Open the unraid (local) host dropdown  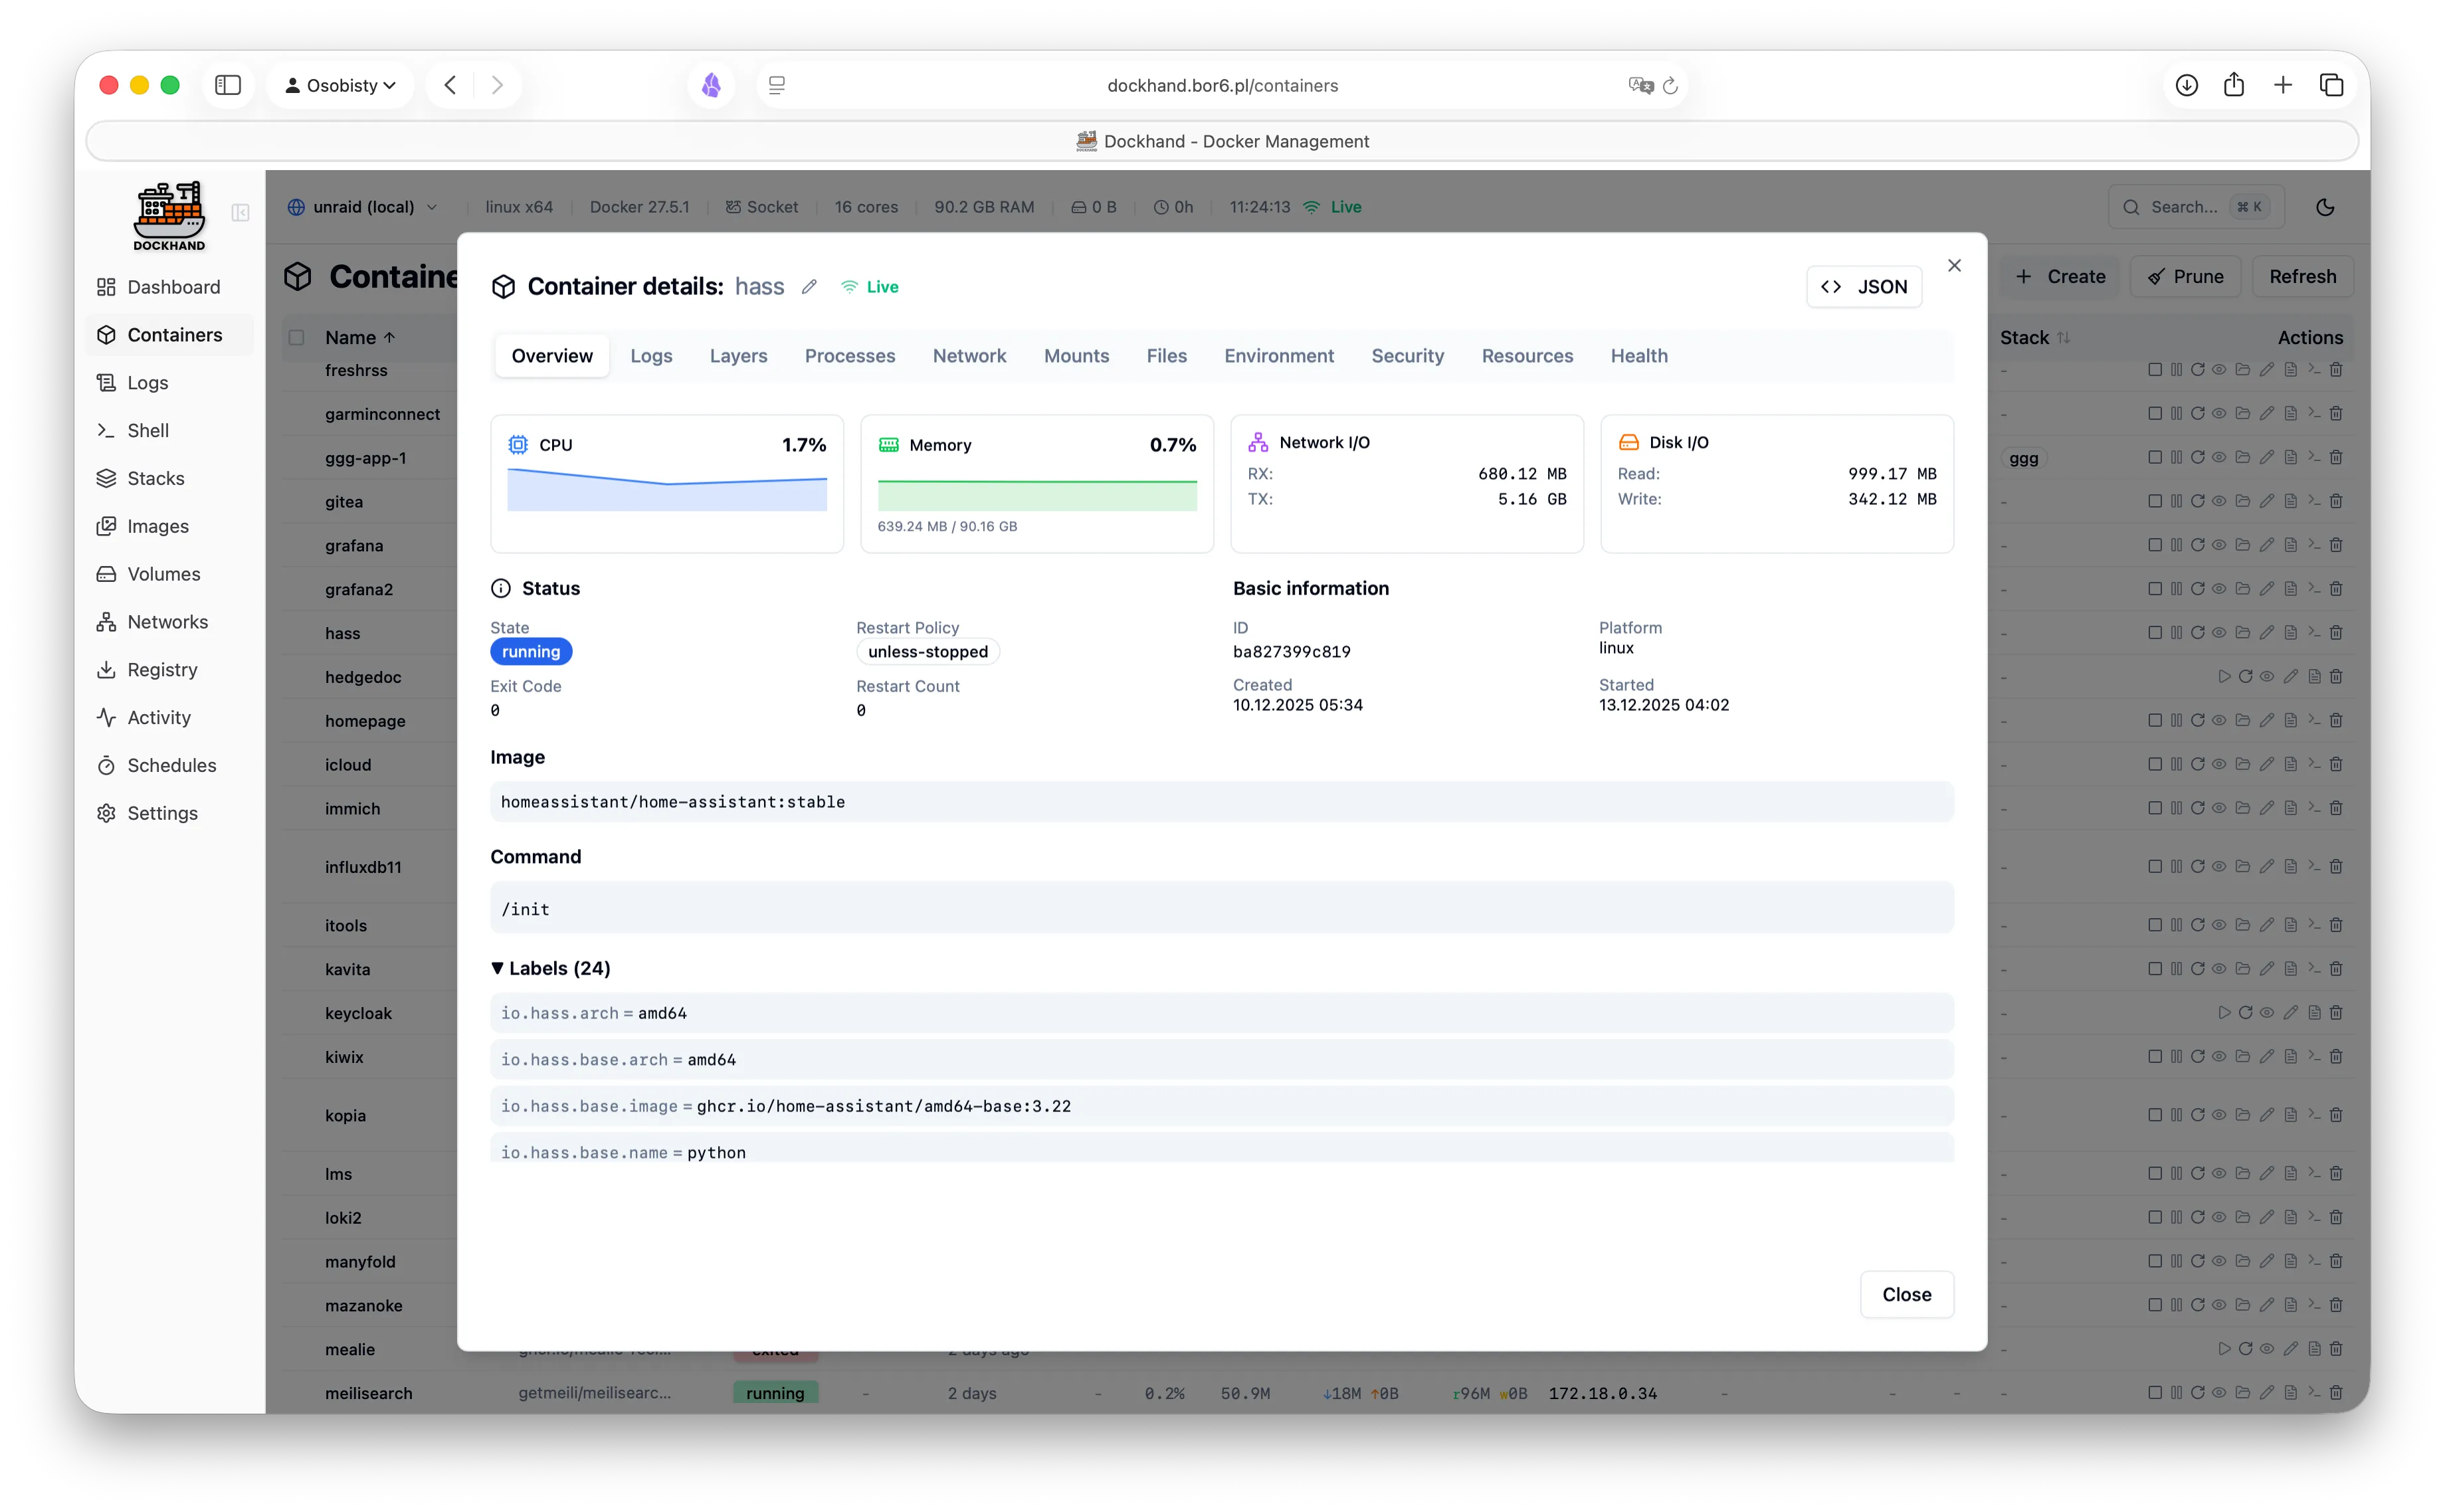[363, 207]
